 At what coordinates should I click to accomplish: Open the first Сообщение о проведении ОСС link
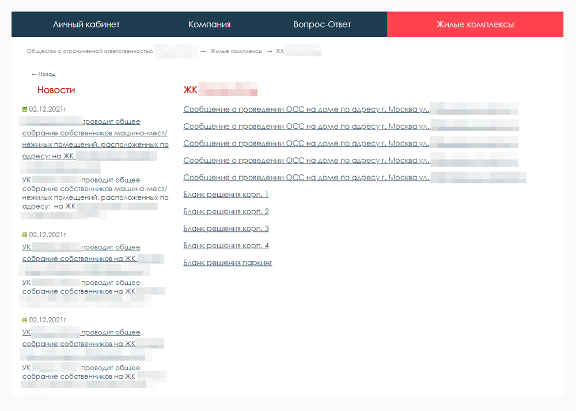click(x=350, y=109)
